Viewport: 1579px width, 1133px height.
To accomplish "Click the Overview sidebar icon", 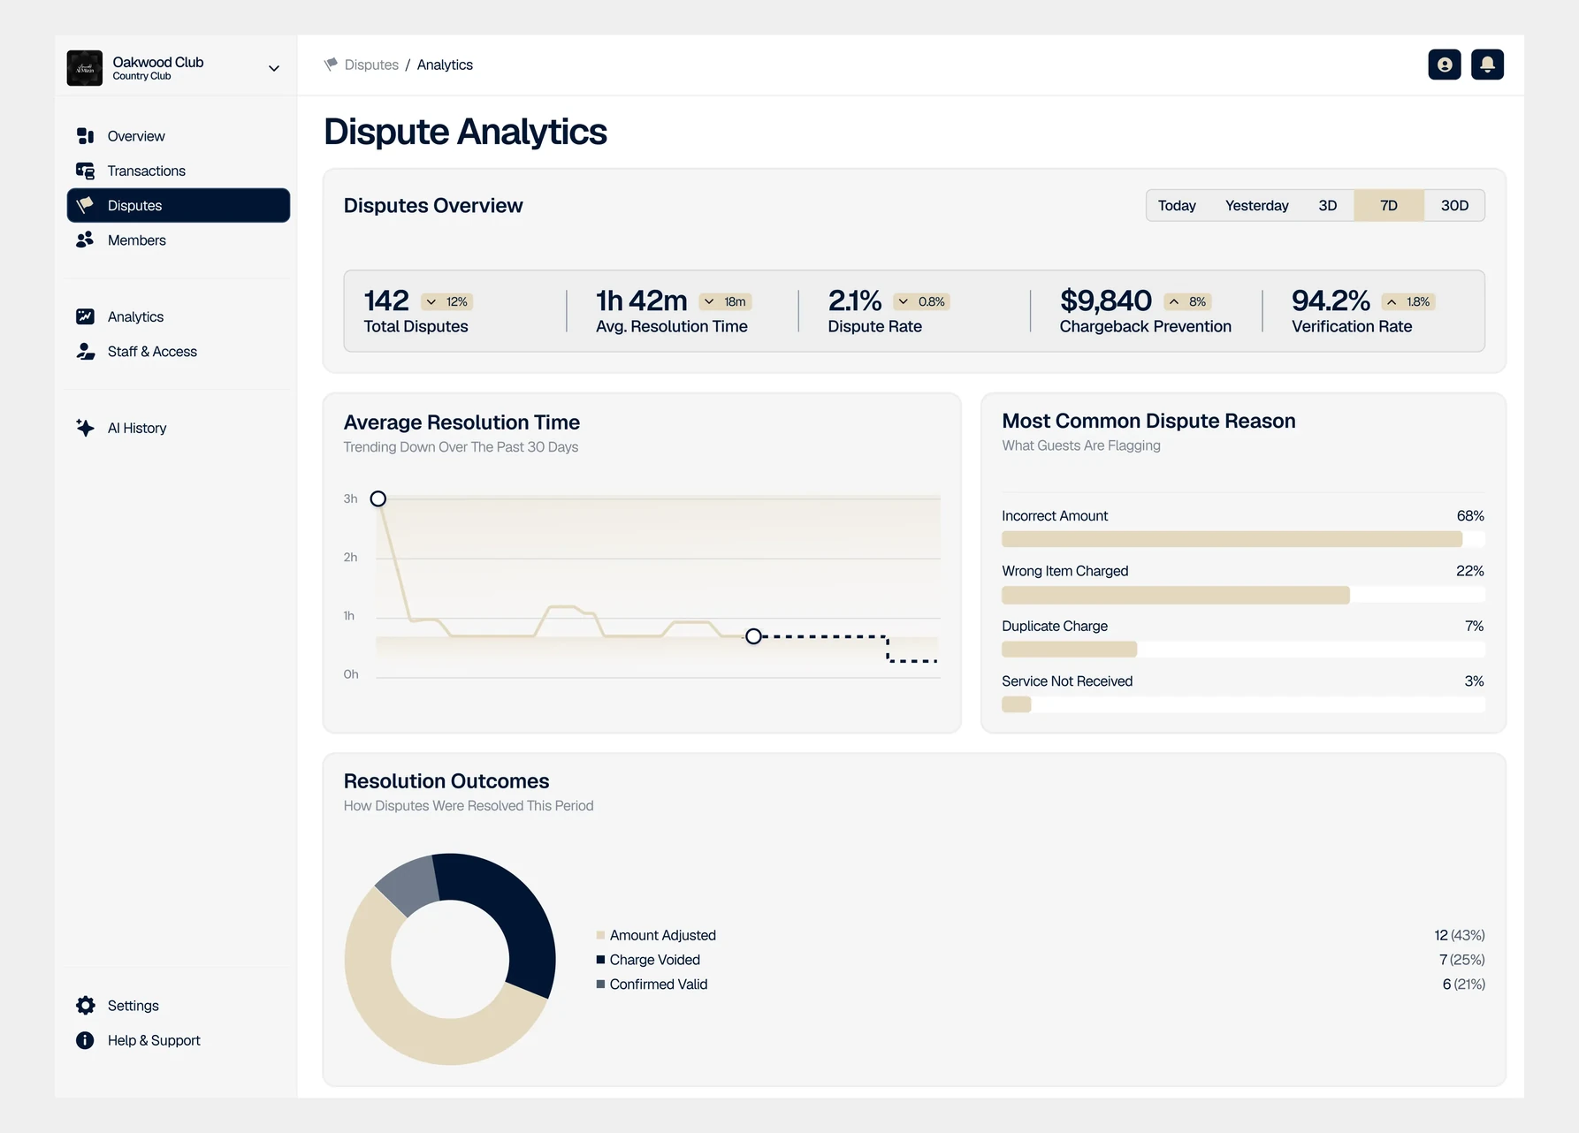I will (85, 136).
